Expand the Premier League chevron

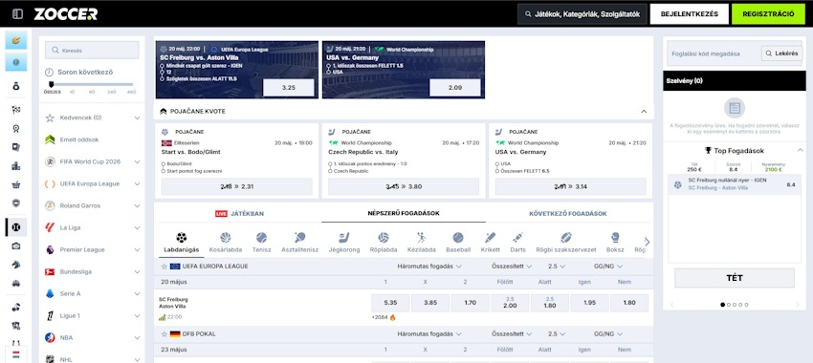tap(137, 250)
